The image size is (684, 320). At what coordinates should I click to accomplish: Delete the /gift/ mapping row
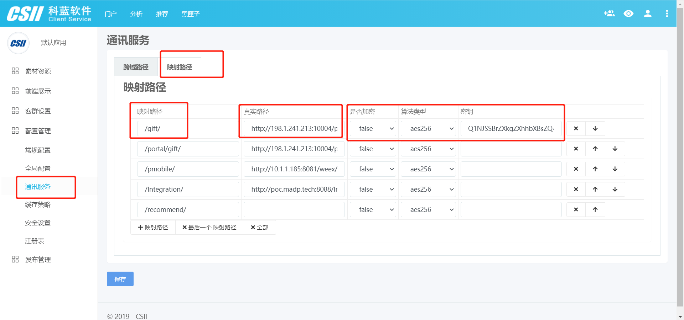click(x=576, y=128)
